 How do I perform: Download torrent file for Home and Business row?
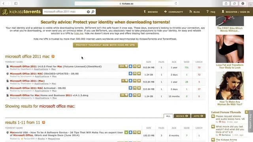tap(139, 95)
